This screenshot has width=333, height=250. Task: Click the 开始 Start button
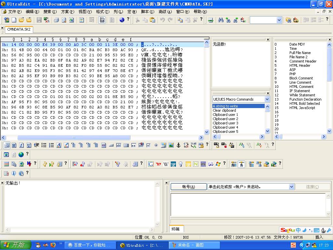16,245
